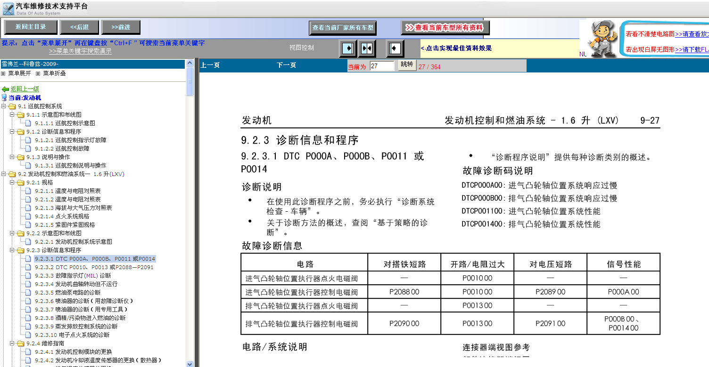Click the tree panel scrollbar up arrow
Screen dimensions: 709x367
(x=190, y=63)
